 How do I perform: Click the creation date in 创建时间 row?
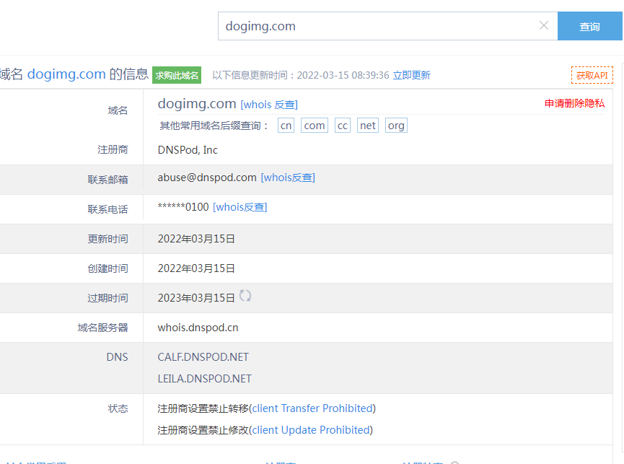[x=196, y=268]
